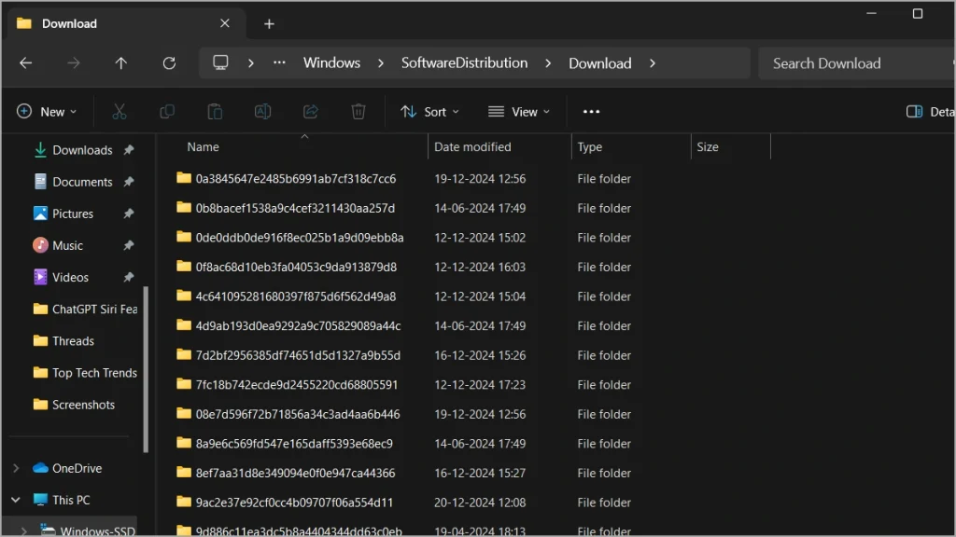956x537 pixels.
Task: Click the Share icon in toolbar
Action: coord(311,112)
